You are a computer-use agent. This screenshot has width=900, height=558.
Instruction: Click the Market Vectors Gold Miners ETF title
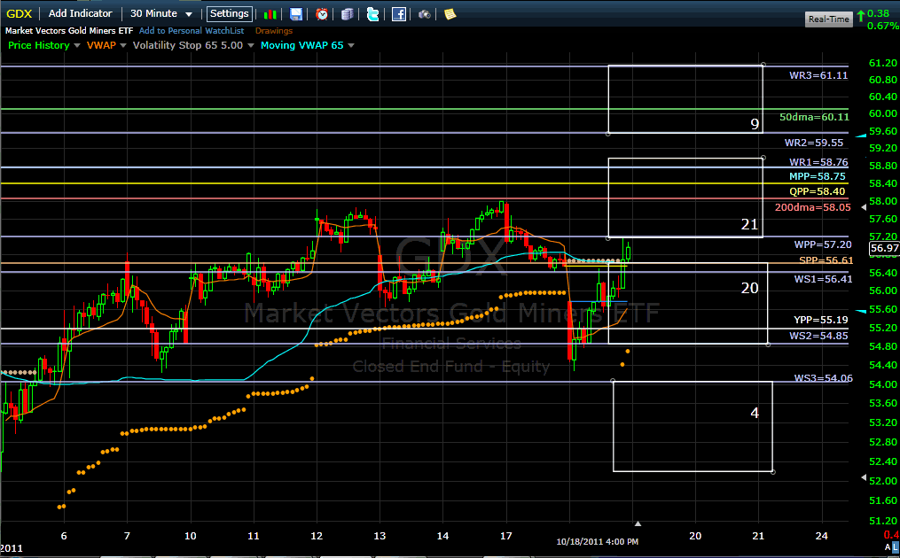(69, 31)
